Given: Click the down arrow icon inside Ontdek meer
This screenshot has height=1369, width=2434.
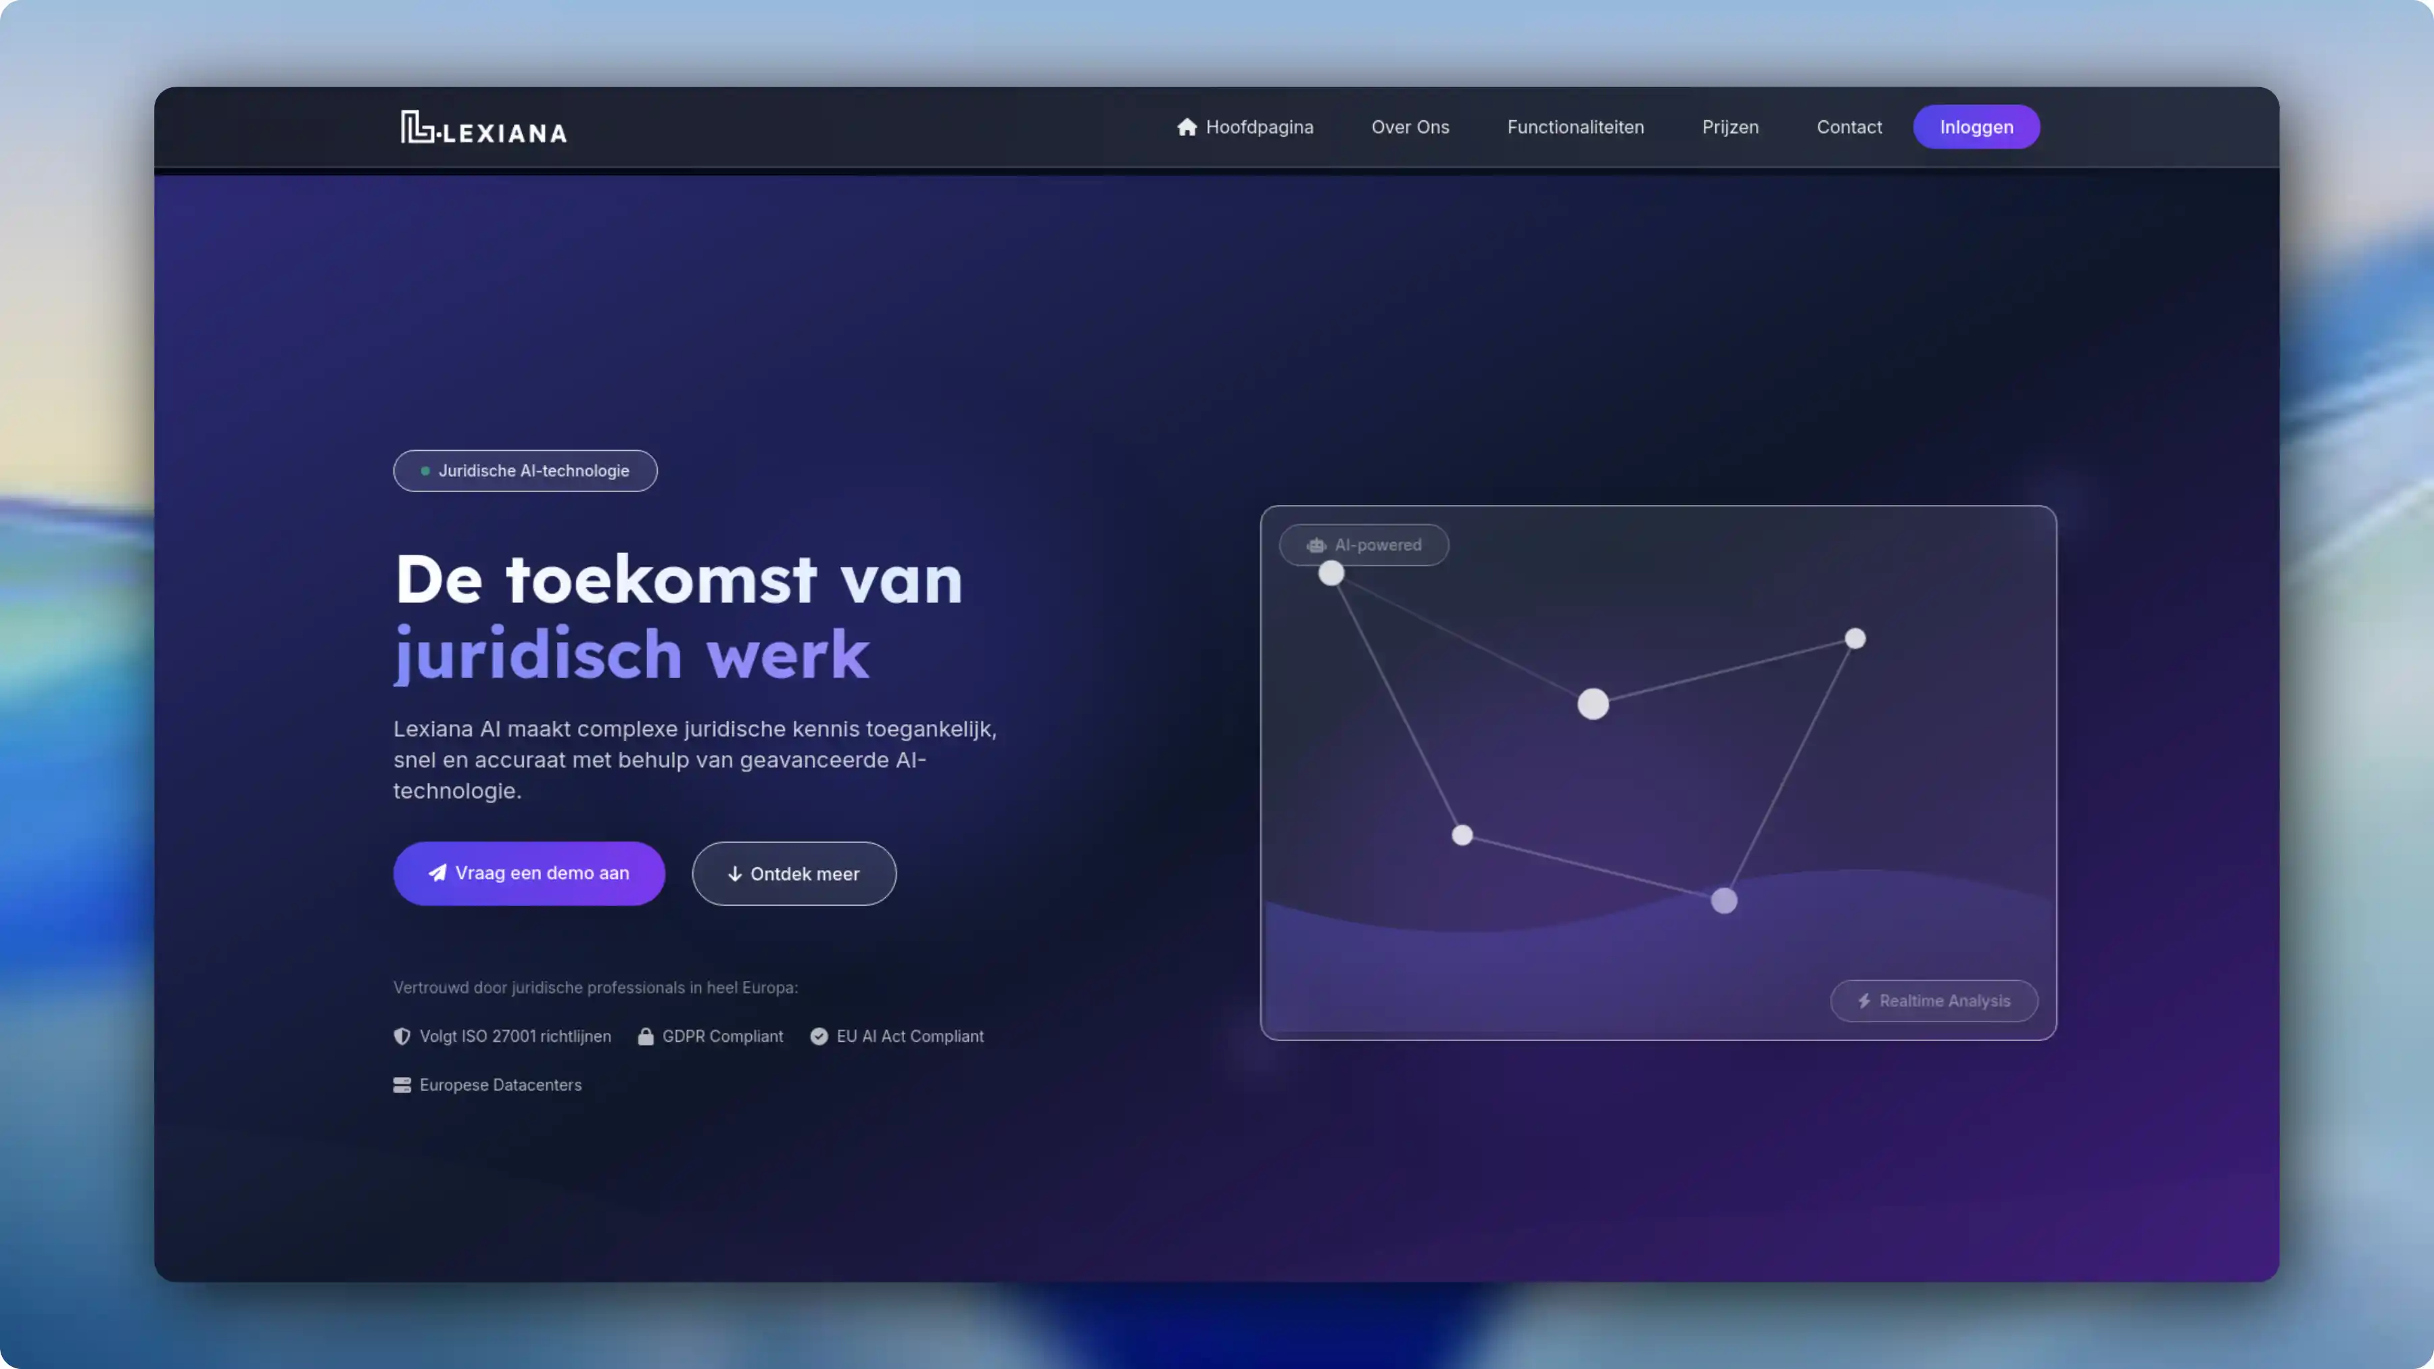Looking at the screenshot, I should 736,873.
